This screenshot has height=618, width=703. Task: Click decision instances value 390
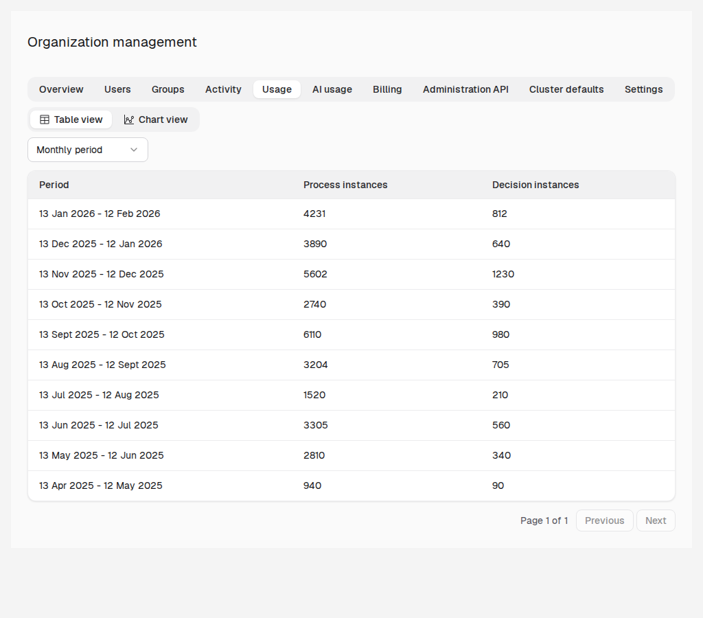(500, 304)
